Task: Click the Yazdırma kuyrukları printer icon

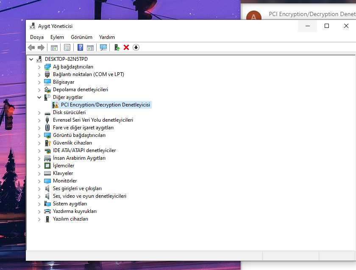Action: click(x=47, y=211)
